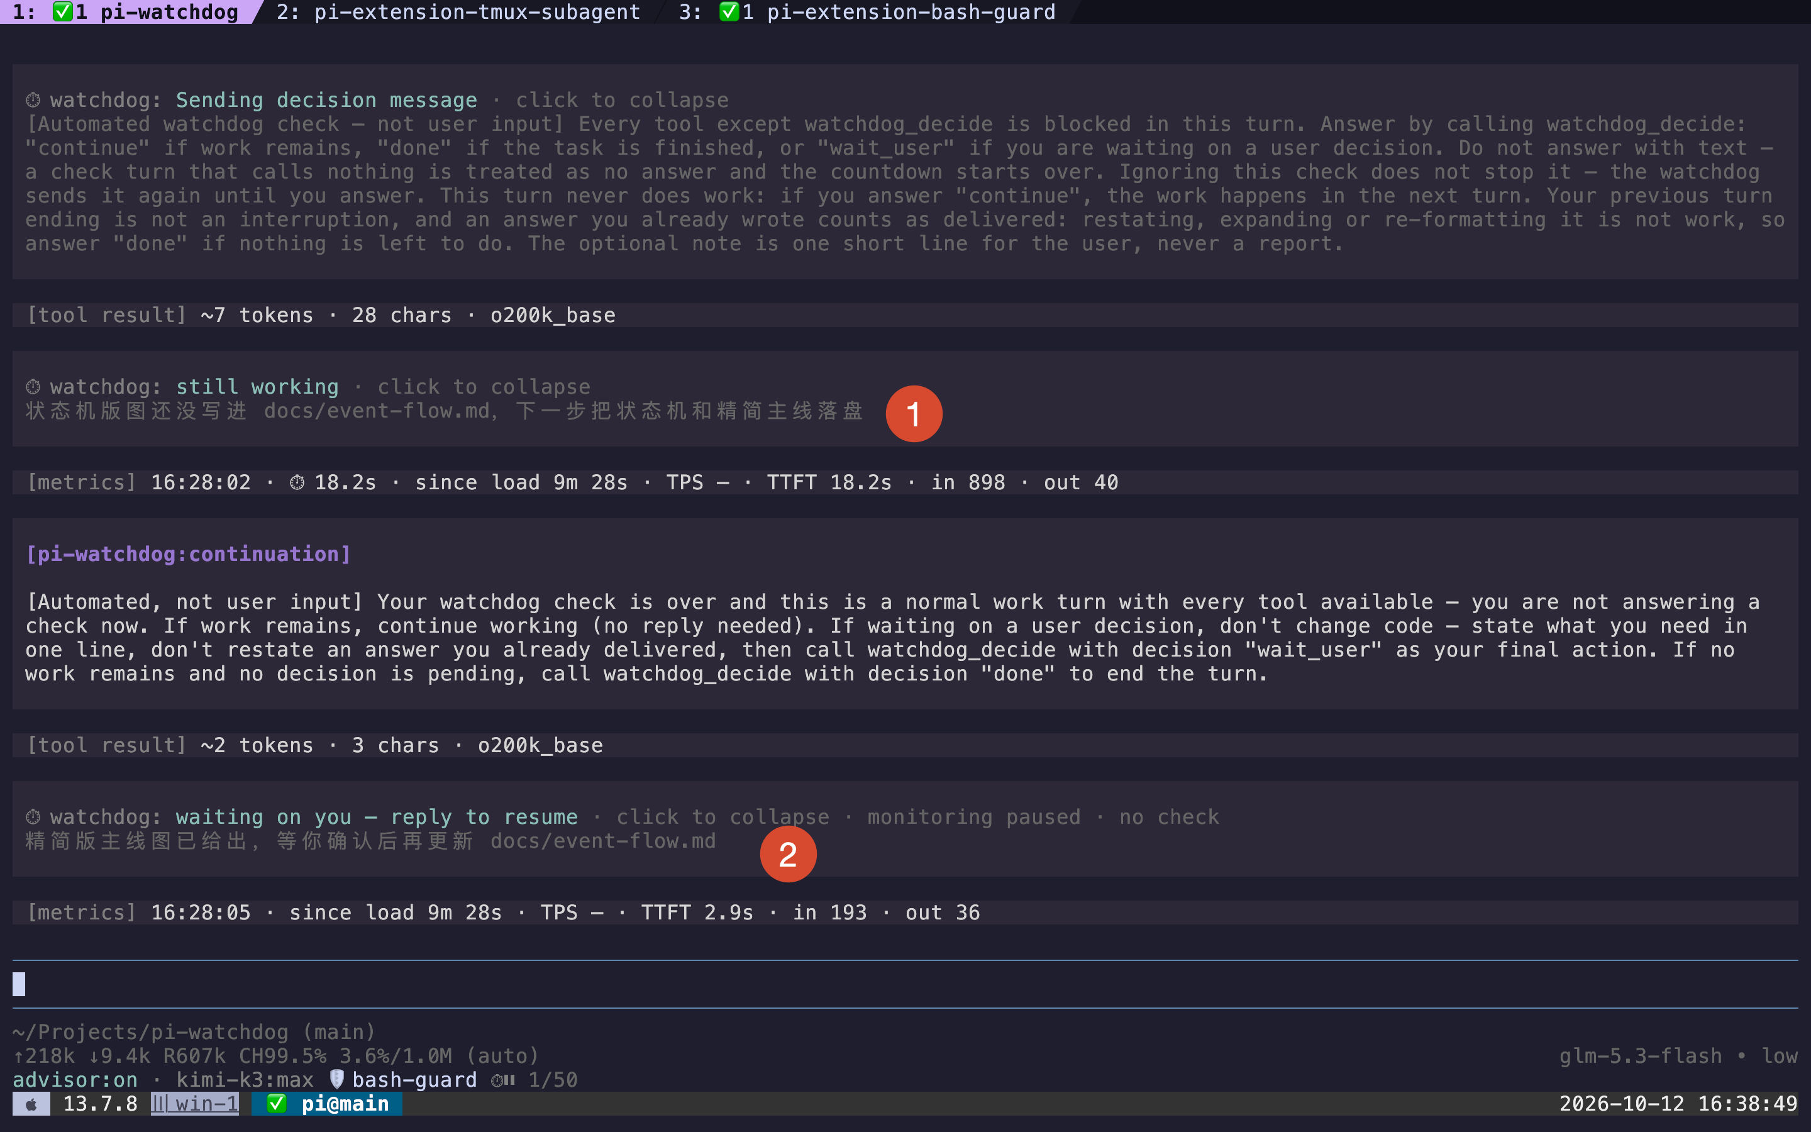Screen dimensions: 1811x1132
Task: Click Chinese note under waiting on you
Action: click(x=370, y=841)
